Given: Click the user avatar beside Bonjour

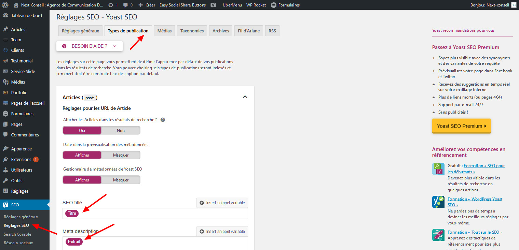Looking at the screenshot, I should coord(514,5).
